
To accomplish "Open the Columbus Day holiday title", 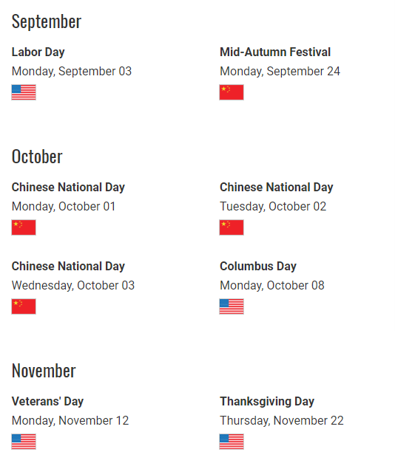I will [258, 267].
